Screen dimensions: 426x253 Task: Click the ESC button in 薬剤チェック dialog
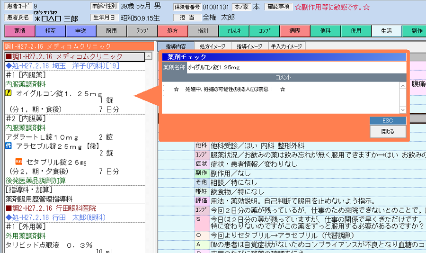pos(388,120)
